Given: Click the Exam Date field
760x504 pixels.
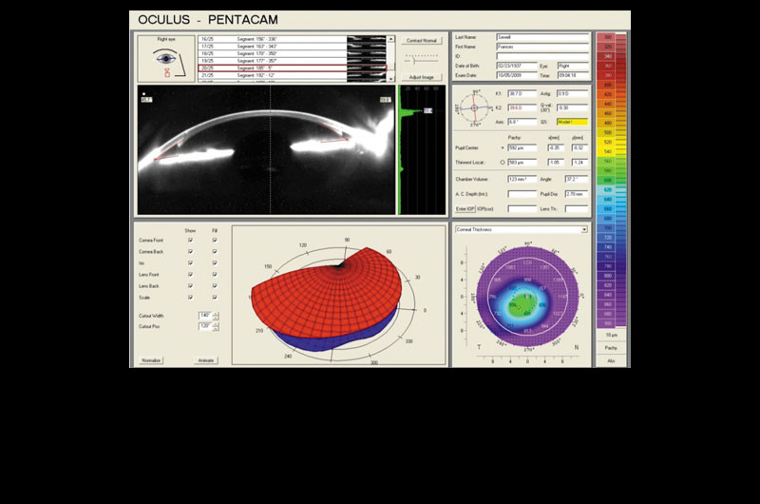Looking at the screenshot, I should (517, 76).
